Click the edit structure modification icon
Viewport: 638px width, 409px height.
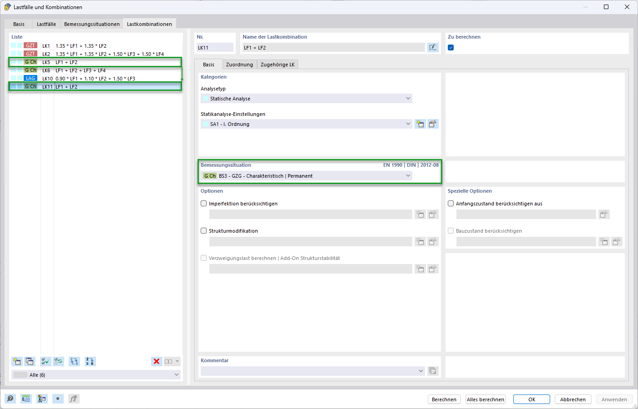coord(433,241)
